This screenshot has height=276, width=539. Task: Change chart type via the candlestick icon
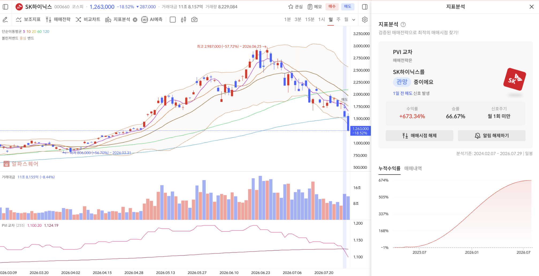coord(184,20)
